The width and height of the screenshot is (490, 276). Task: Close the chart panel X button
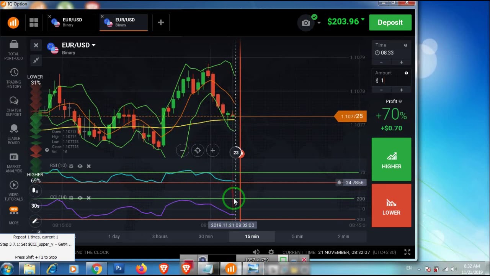(x=36, y=45)
